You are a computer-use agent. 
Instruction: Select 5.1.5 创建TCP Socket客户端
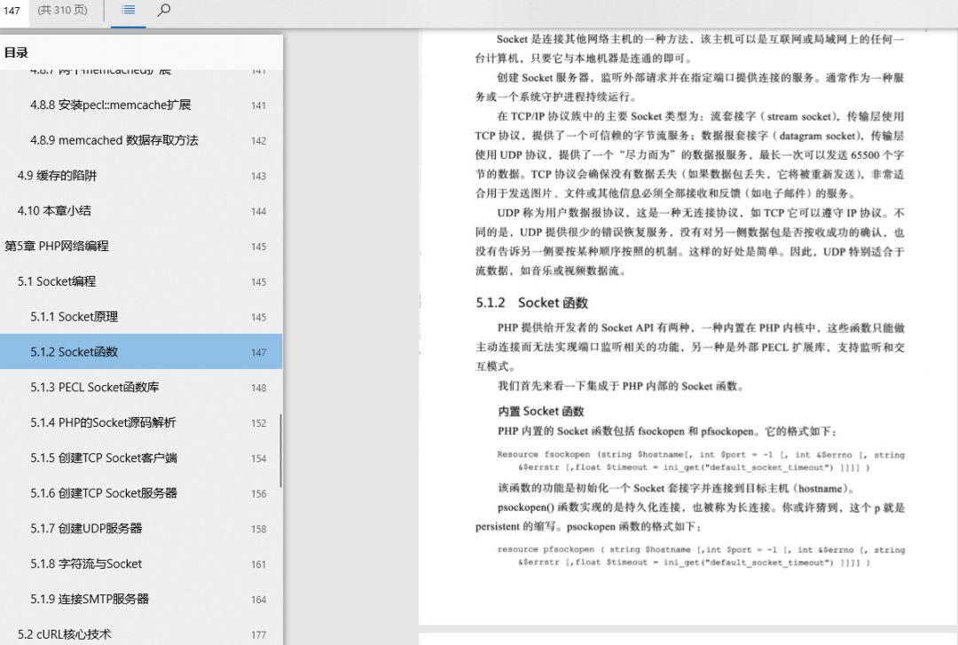pos(106,458)
